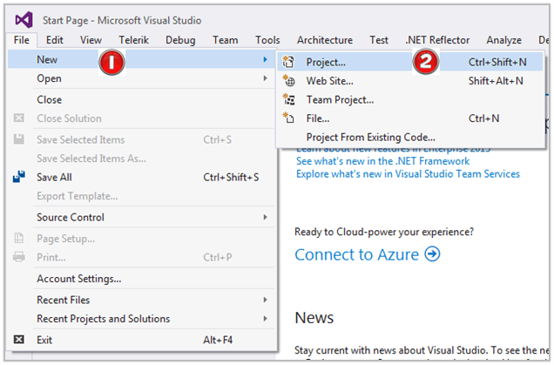Expand the Recent Files submenu arrow

coord(265,300)
